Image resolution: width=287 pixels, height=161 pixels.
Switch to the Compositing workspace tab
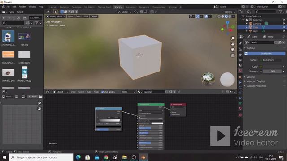pos(158,7)
